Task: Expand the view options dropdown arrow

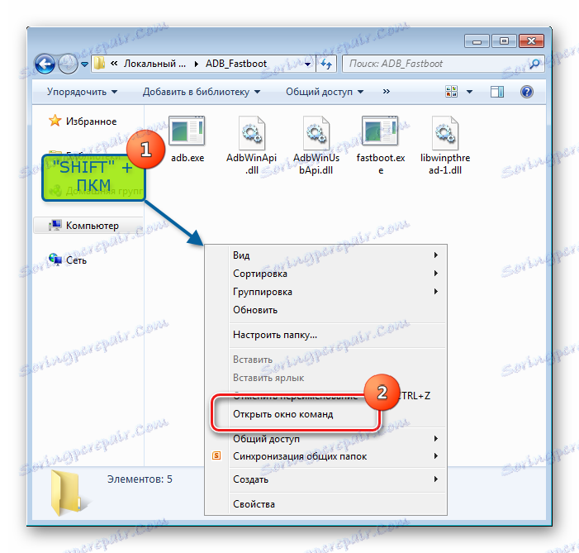Action: tap(469, 92)
